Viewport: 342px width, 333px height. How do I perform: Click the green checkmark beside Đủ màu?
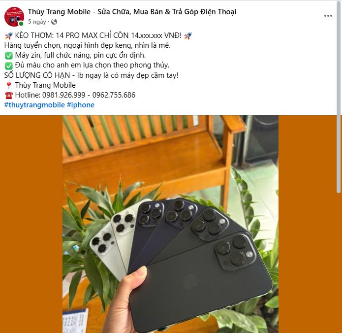[9, 66]
